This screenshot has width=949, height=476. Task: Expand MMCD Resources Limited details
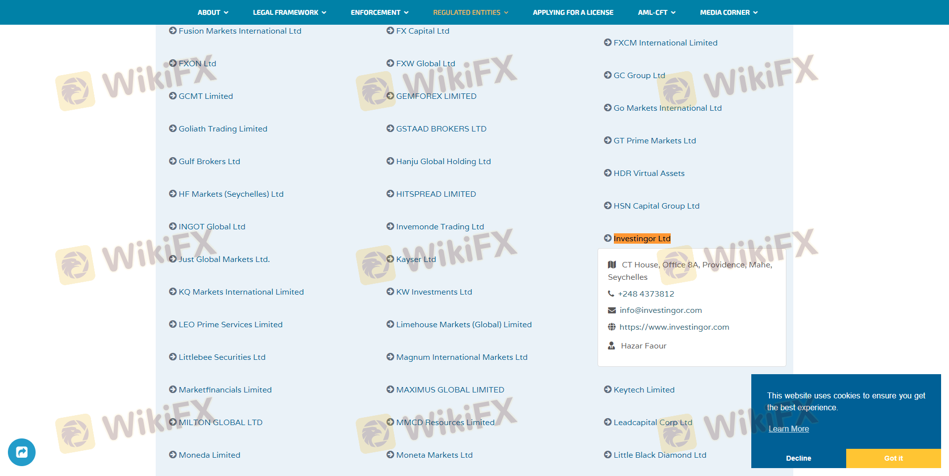[445, 422]
